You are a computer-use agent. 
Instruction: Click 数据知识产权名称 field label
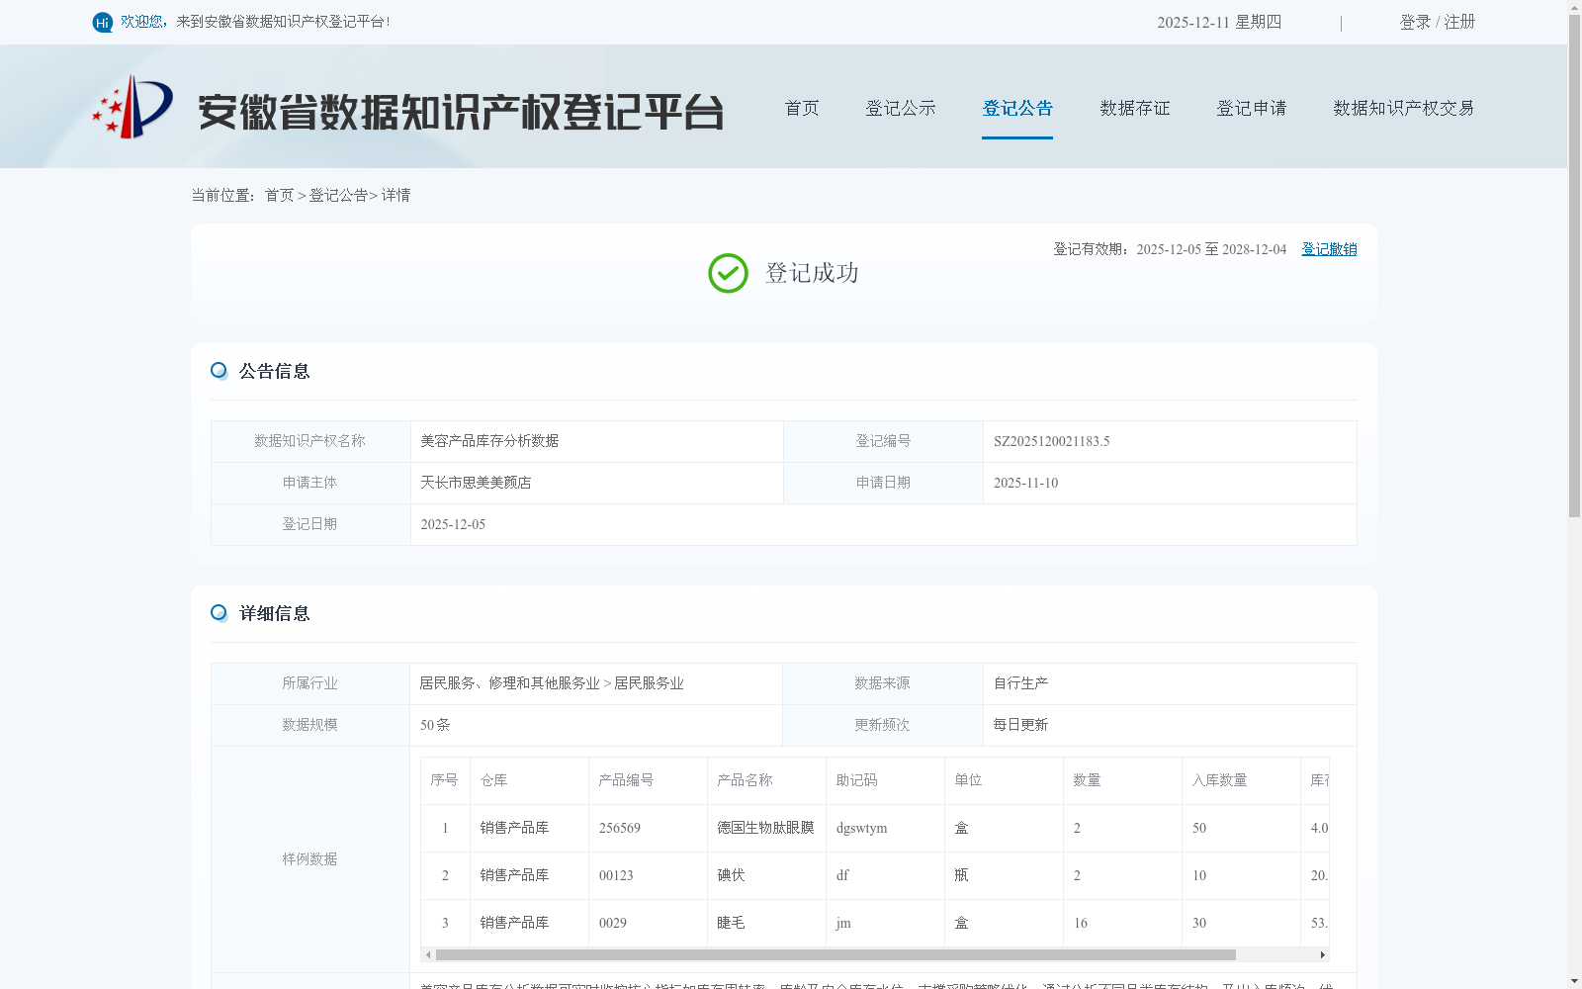[x=309, y=441]
